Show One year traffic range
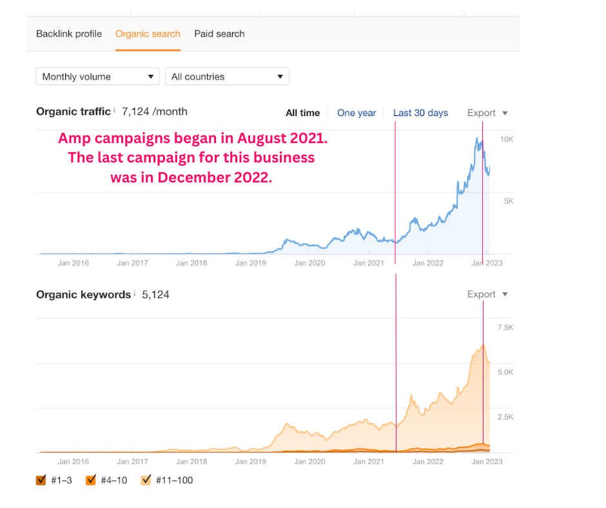606x508 pixels. click(356, 113)
